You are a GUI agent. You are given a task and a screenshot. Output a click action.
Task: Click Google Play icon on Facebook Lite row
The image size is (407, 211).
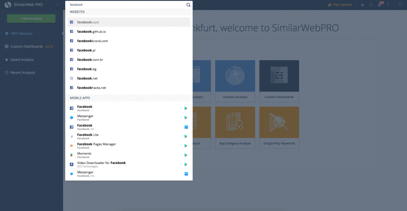(186, 136)
